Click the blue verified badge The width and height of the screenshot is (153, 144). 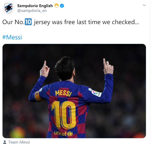pyautogui.click(x=62, y=6)
